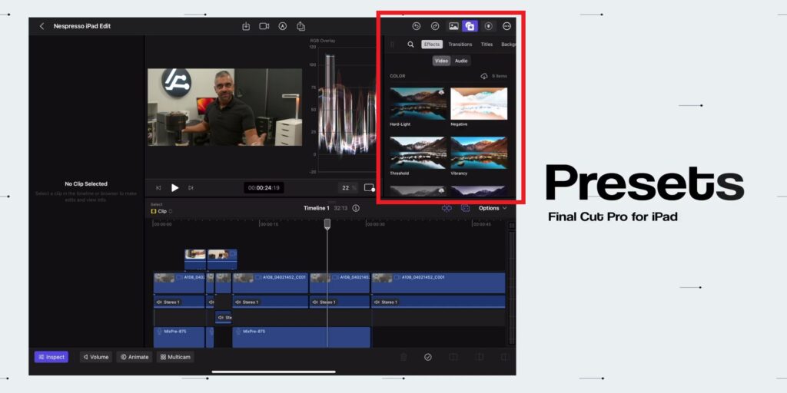787x393 pixels.
Task: Toggle the purple clip connections icon
Action: coord(465,208)
